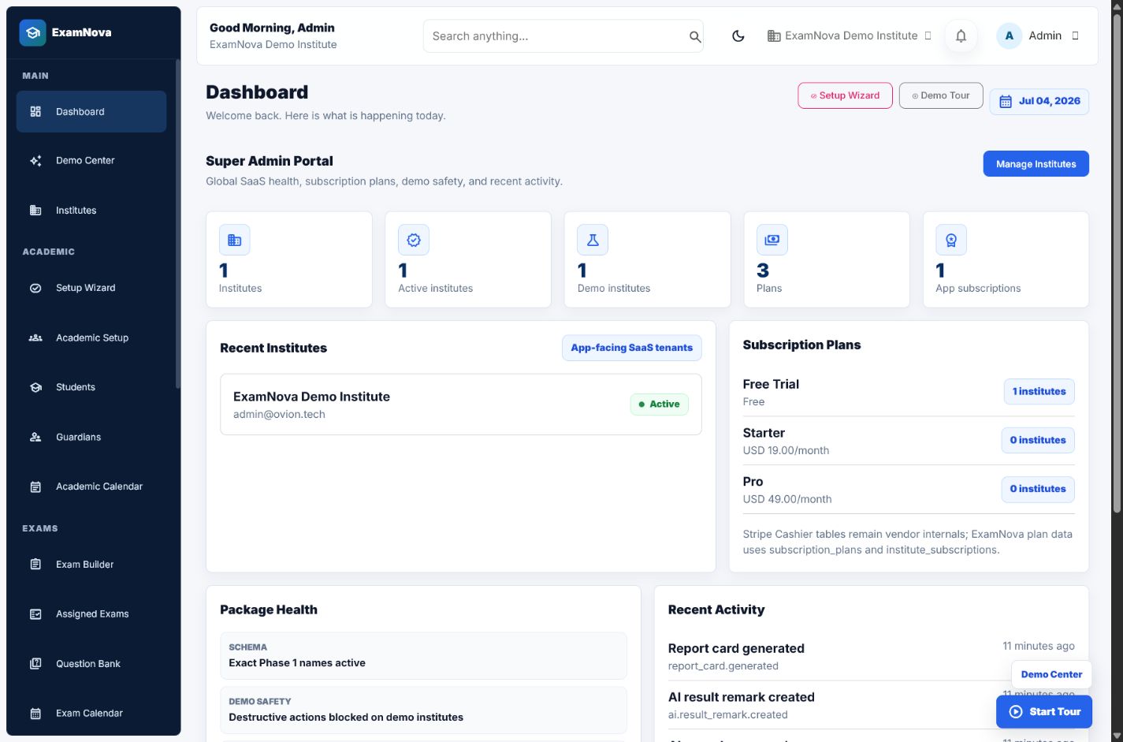This screenshot has height=742, width=1123.
Task: Click the USD 49.00/month price text
Action: pos(787,499)
